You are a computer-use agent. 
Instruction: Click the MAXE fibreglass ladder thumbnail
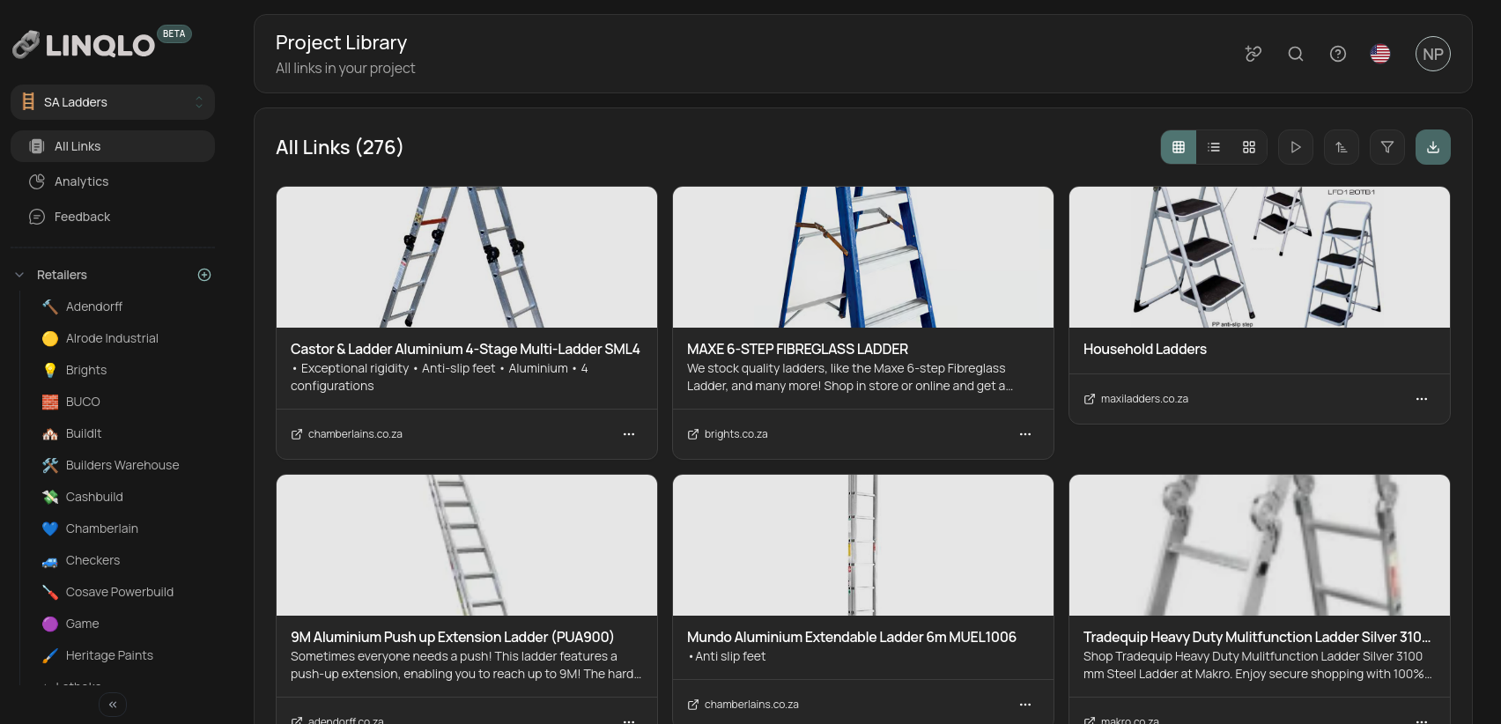click(862, 257)
